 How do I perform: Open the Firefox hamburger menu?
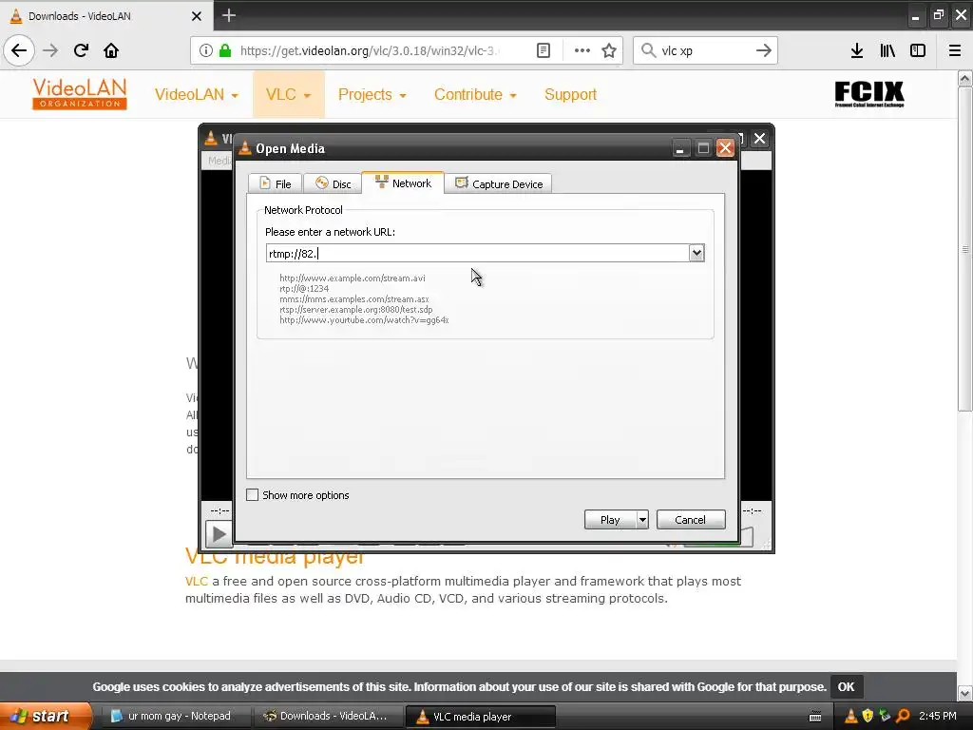955,50
